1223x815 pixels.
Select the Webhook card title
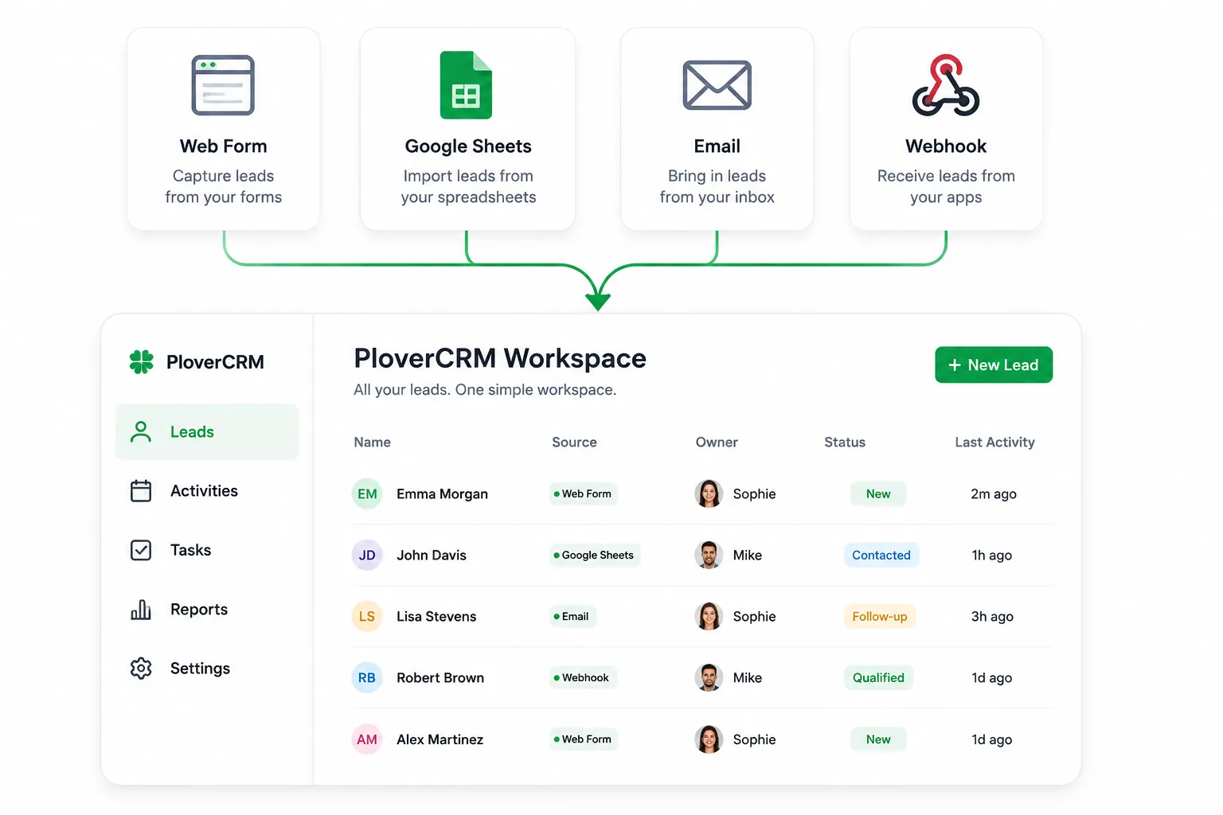point(946,146)
